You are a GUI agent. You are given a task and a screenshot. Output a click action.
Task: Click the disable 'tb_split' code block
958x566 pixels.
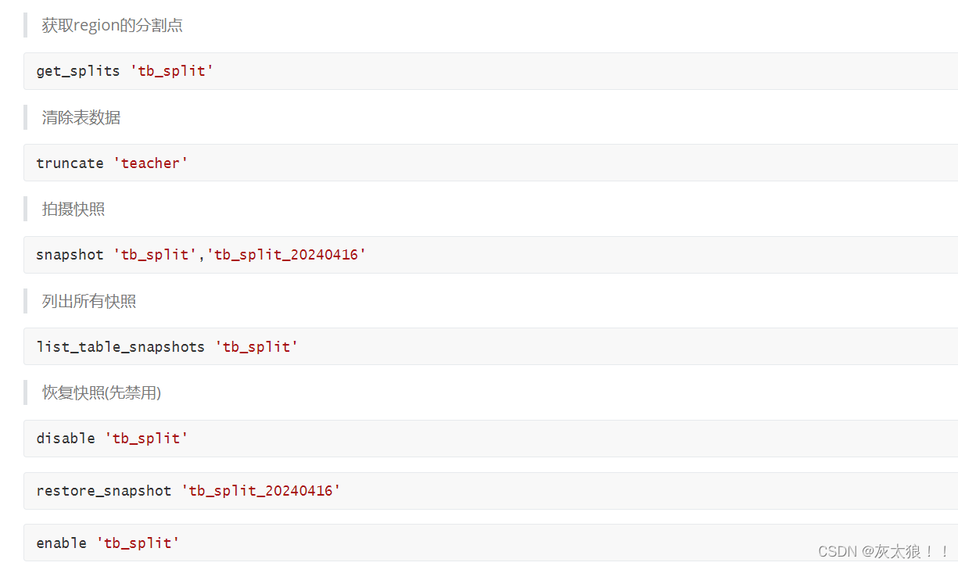tap(491, 439)
